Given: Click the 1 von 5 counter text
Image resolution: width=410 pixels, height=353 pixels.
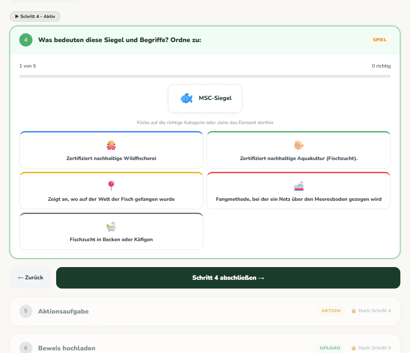Looking at the screenshot, I should tap(28, 66).
